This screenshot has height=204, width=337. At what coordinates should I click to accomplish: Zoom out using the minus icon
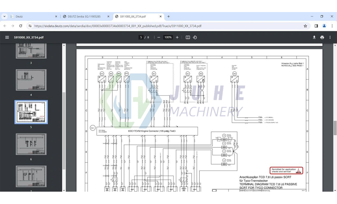pos(159,37)
